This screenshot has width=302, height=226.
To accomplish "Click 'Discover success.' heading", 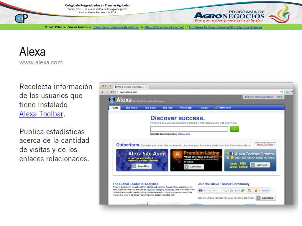I will pos(177,118).
